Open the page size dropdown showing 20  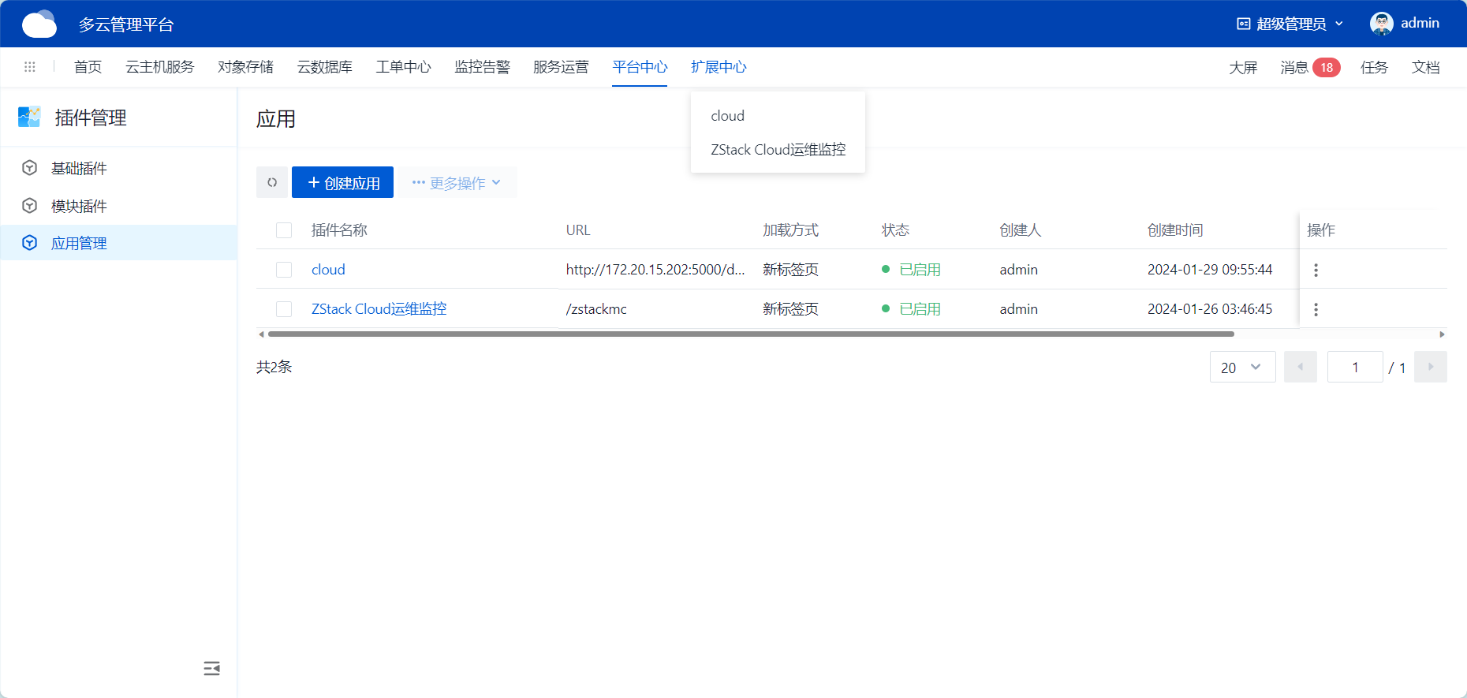coord(1242,368)
